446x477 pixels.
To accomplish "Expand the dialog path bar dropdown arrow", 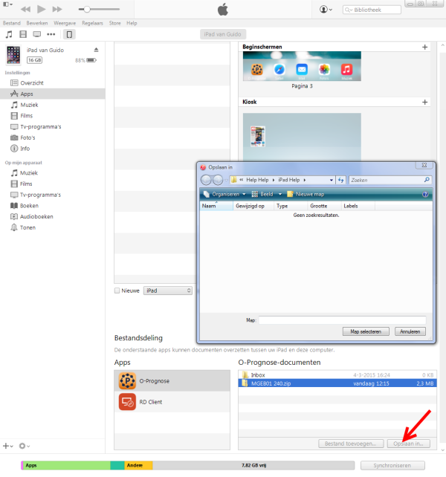I will click(332, 180).
